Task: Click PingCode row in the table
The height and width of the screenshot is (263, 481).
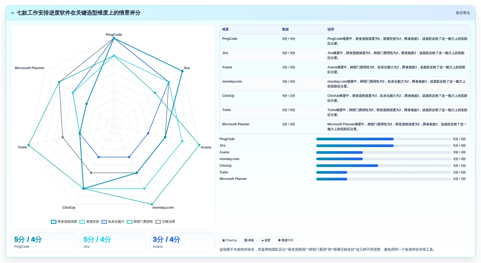Action: (x=345, y=41)
